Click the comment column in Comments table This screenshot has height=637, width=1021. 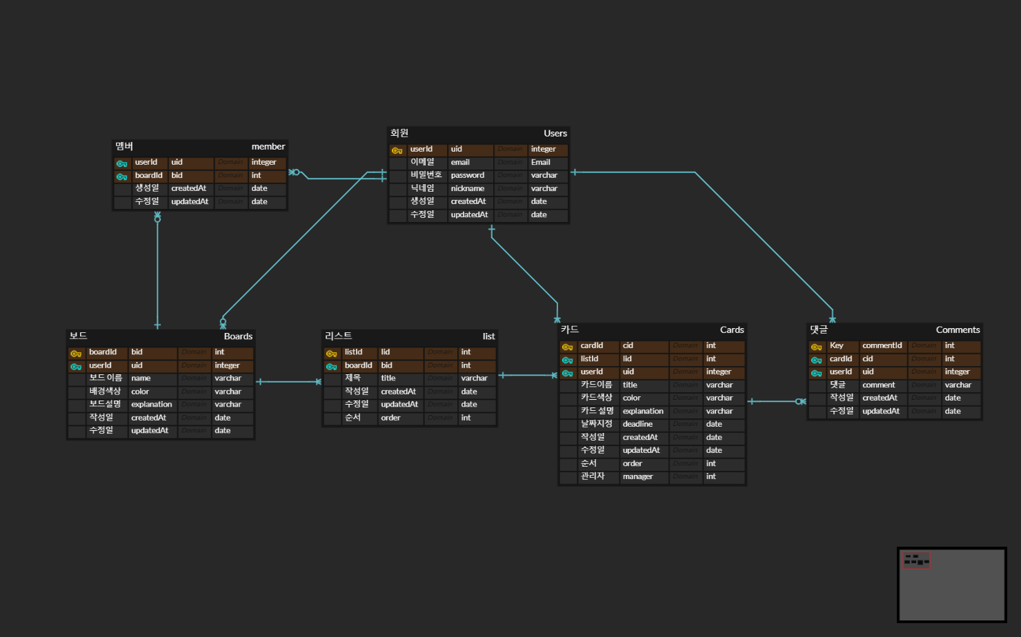[879, 385]
